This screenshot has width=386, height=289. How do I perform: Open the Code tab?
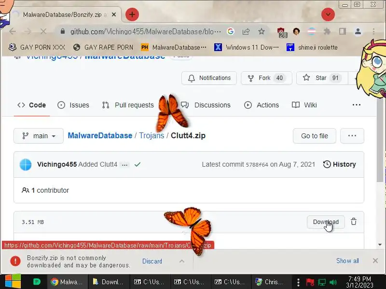[x=31, y=105]
